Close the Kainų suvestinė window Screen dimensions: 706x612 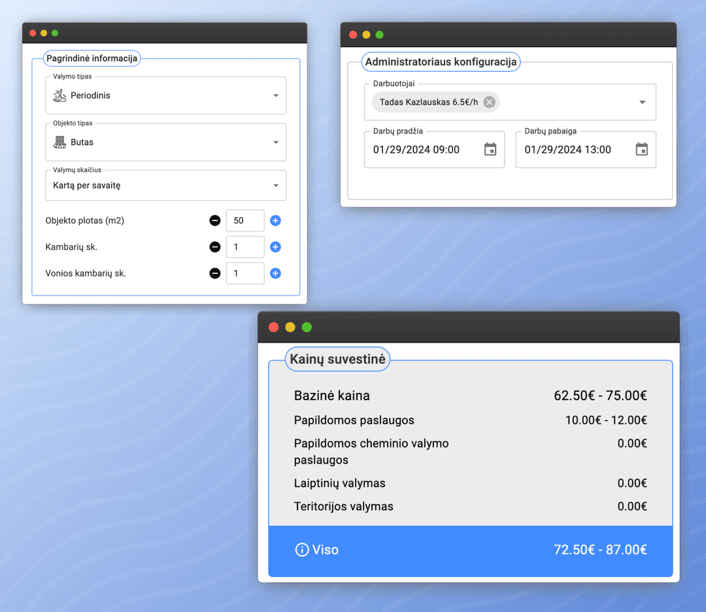pos(274,328)
